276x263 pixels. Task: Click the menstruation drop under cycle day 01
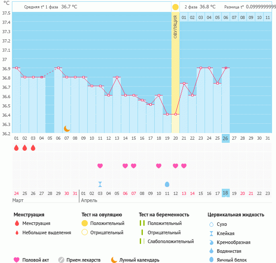(x=16, y=148)
